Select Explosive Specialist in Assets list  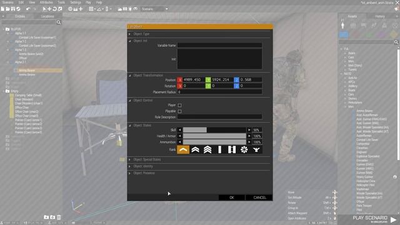click(x=368, y=156)
